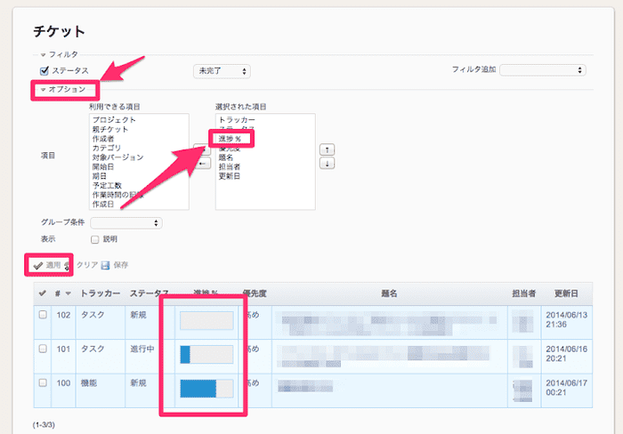The height and width of the screenshot is (434, 623).
Task: Select 題名 in selected items list
Action: pos(226,157)
